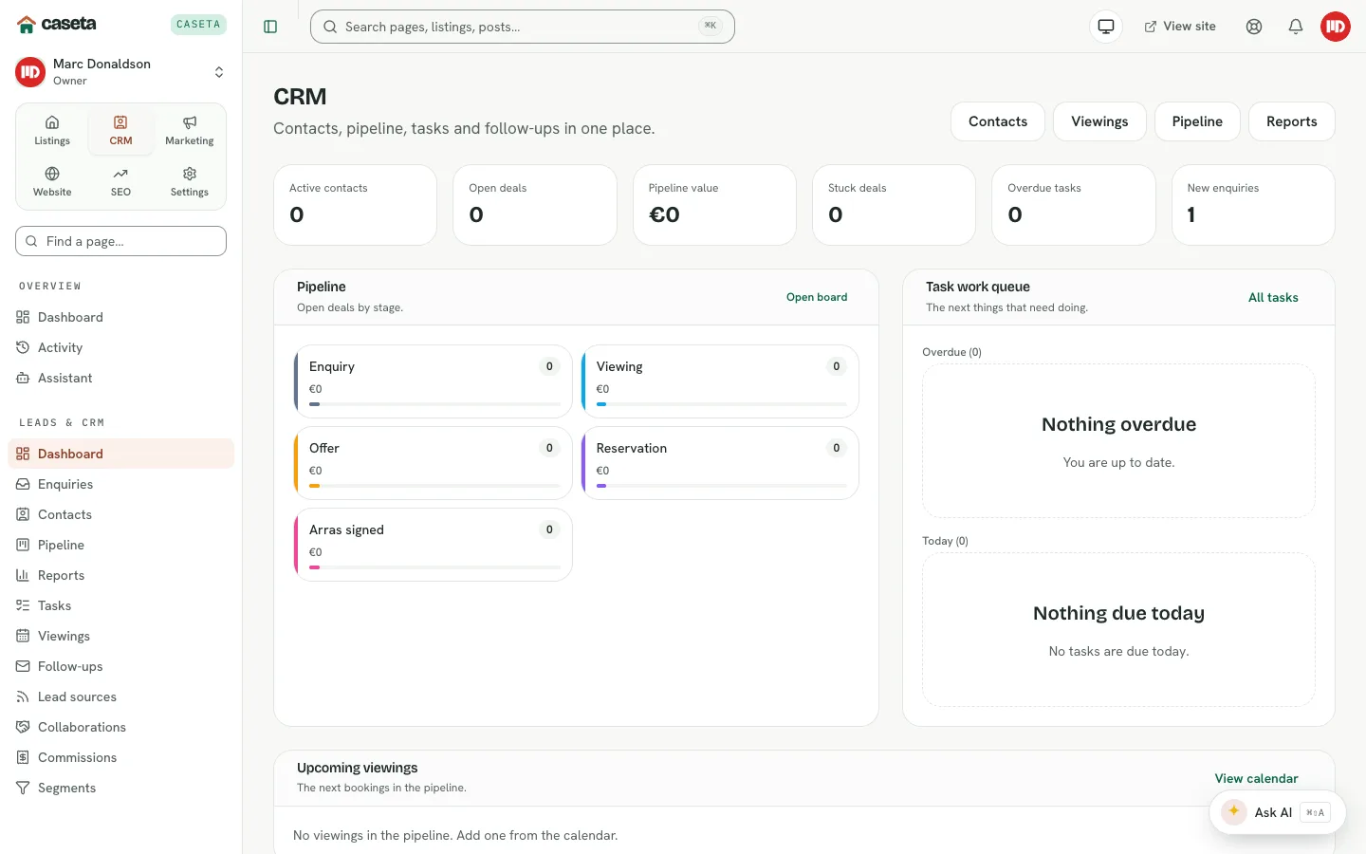Image resolution: width=1366 pixels, height=854 pixels.
Task: Switch to the Pipeline tab button
Action: [1197, 121]
